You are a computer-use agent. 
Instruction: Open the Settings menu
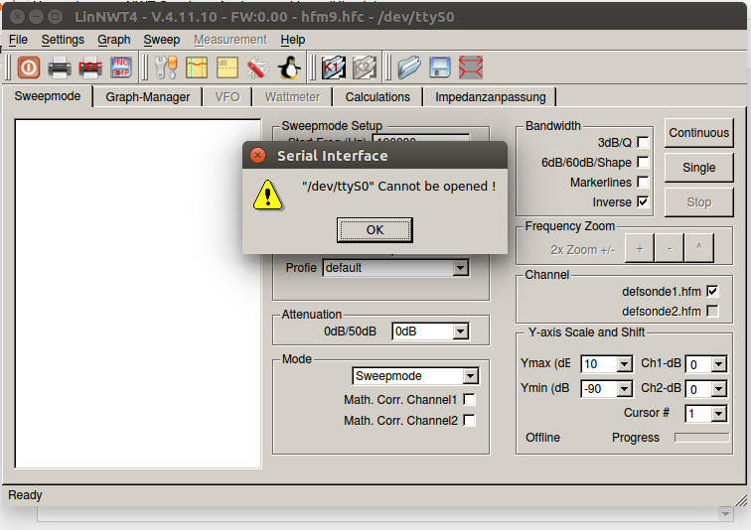tap(63, 40)
